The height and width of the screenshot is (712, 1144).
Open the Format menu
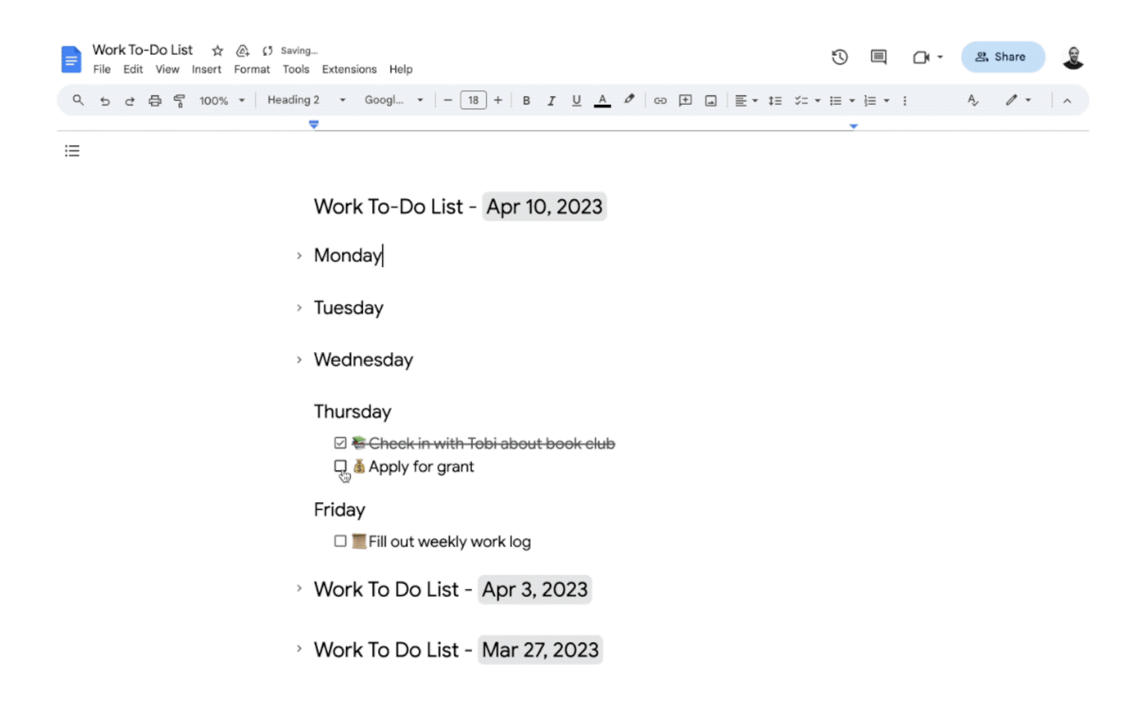click(251, 69)
